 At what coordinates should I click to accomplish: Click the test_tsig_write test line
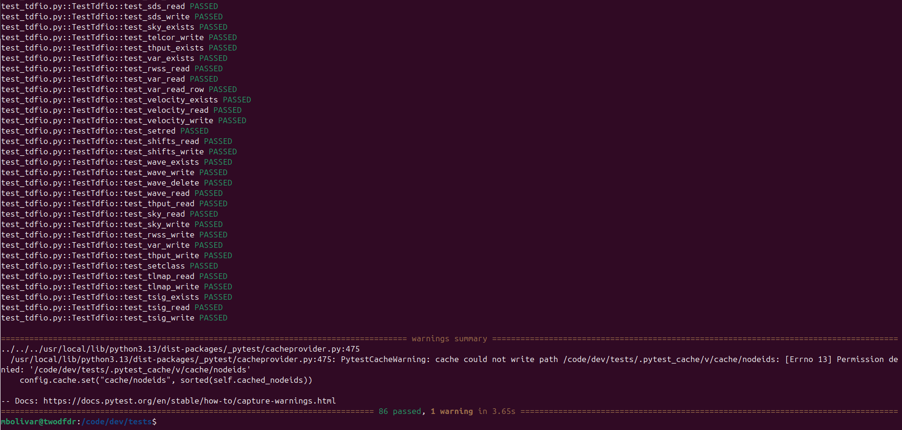pos(114,318)
